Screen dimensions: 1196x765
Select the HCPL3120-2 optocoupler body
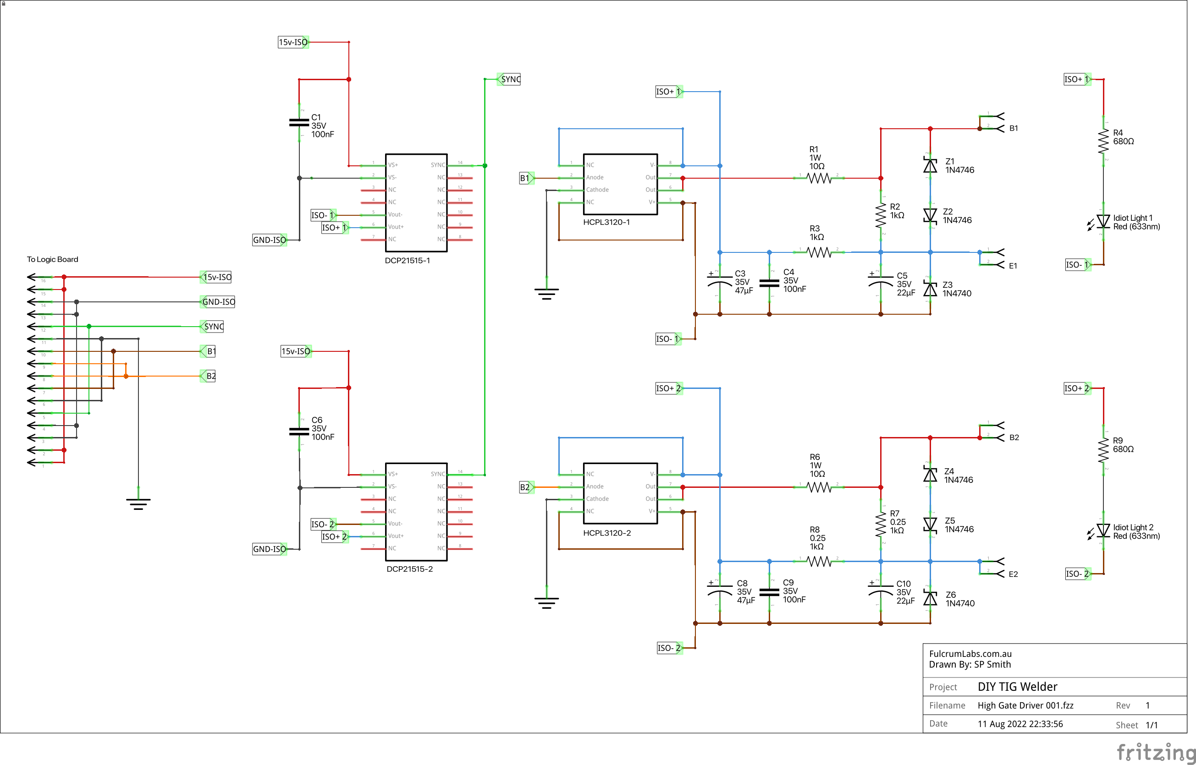coord(620,493)
